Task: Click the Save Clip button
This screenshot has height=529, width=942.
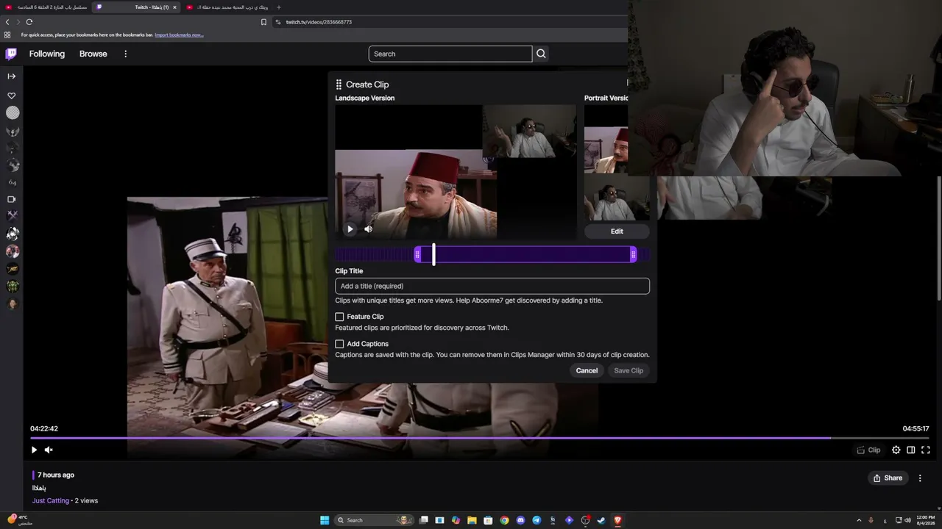Action: point(628,370)
